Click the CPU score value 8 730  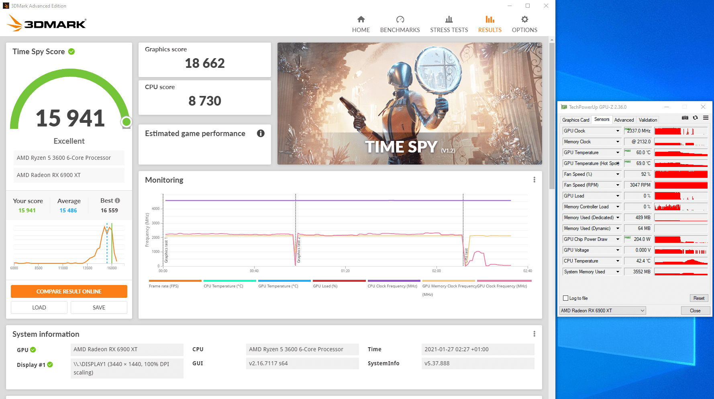205,101
